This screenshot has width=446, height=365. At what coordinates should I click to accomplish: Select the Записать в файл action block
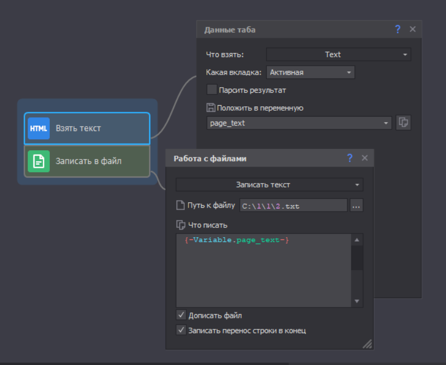pos(87,161)
